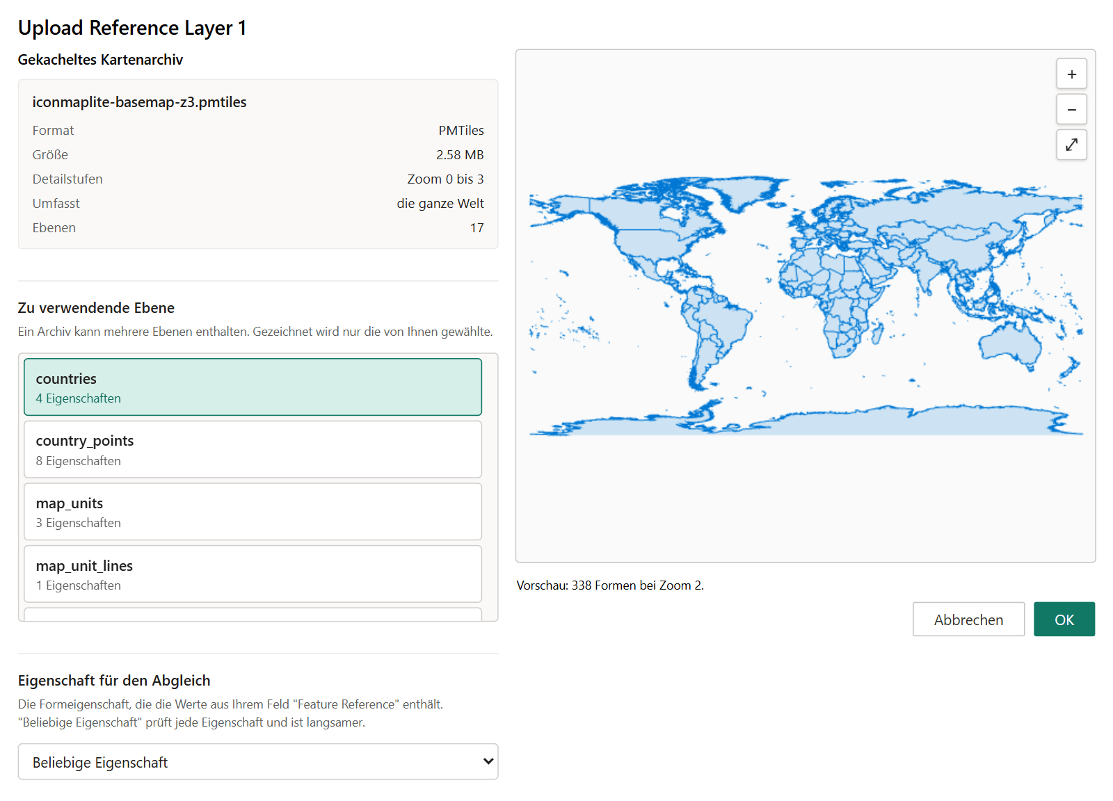
Task: Expand the map preview to fullscreen
Action: (1071, 145)
